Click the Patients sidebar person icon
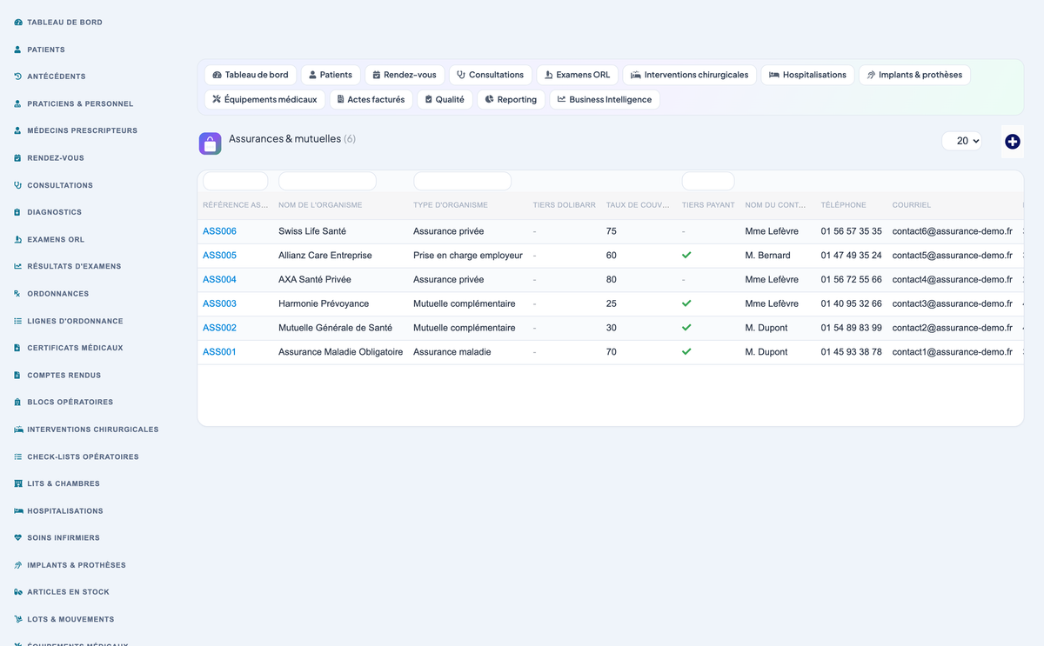This screenshot has width=1044, height=646. (18, 50)
